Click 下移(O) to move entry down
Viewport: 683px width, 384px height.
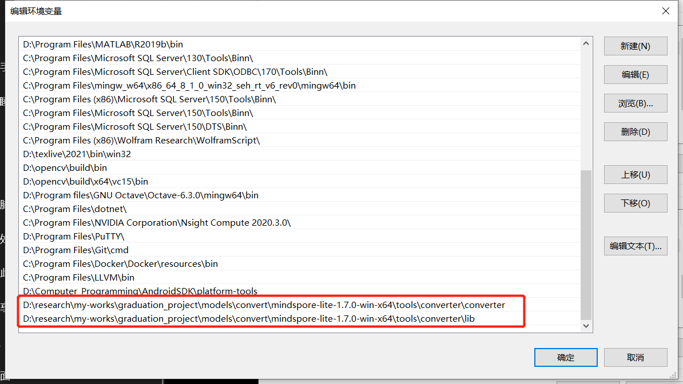coord(635,203)
